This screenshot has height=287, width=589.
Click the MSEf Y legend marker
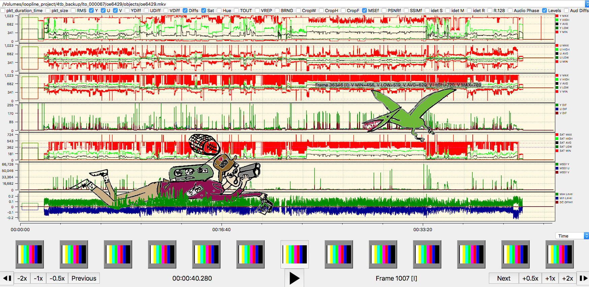click(557, 164)
